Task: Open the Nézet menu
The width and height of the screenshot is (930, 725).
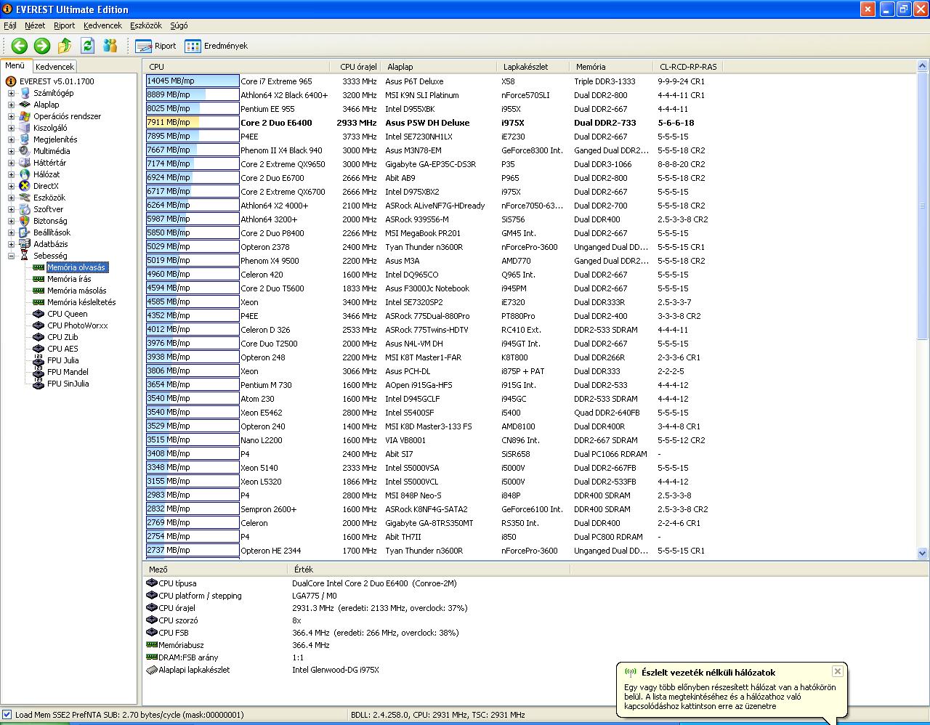Action: (35, 25)
